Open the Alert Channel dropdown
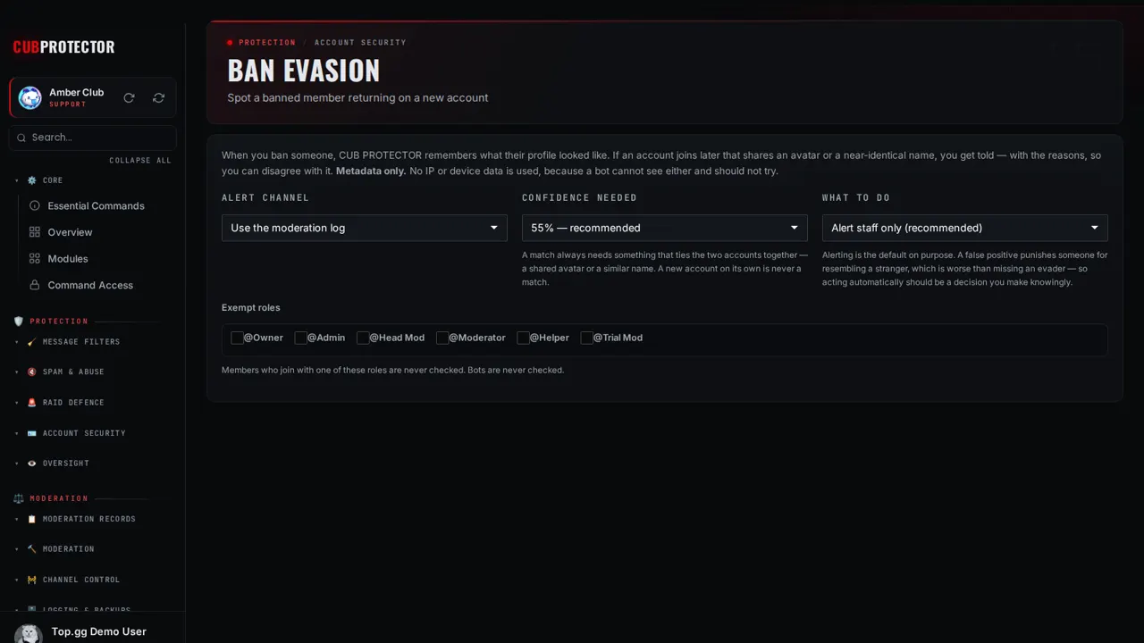The width and height of the screenshot is (1144, 643). tap(365, 228)
